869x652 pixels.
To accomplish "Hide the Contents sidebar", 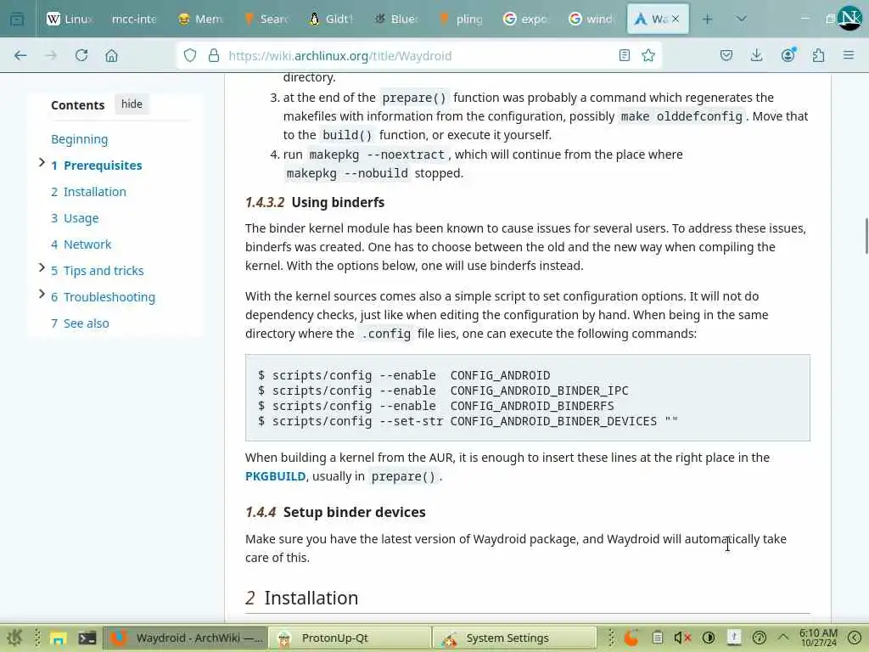I will [x=132, y=104].
